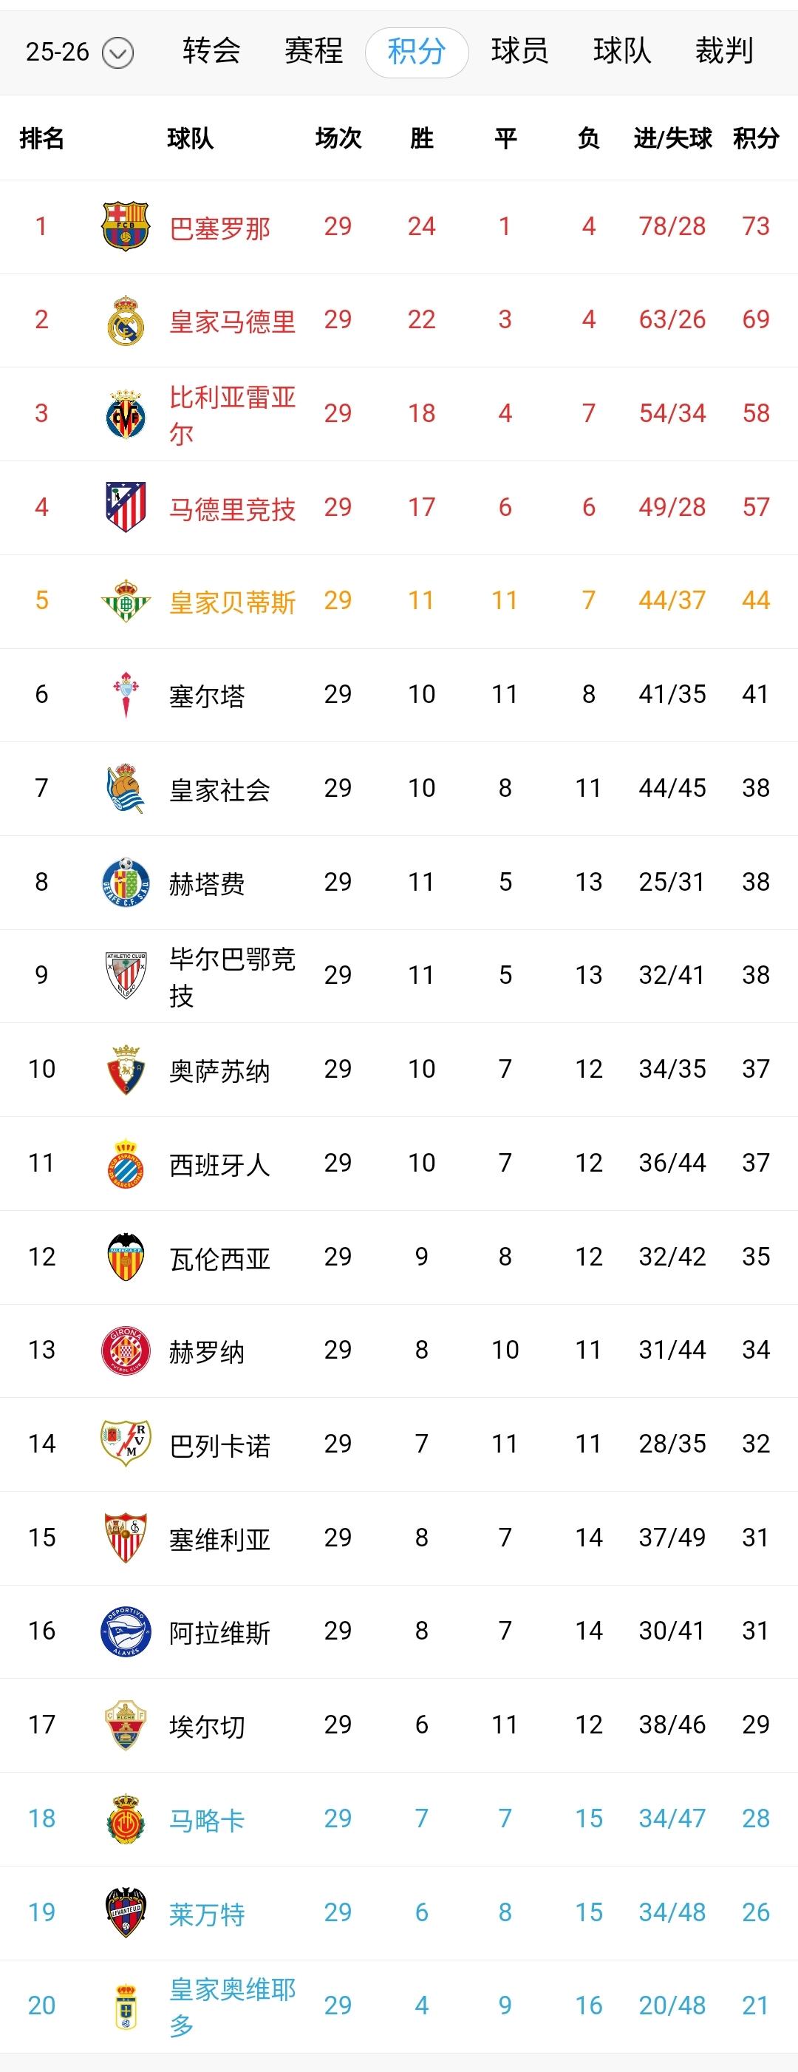Switch to the 赛程 tab
Image resolution: width=798 pixels, height=2072 pixels.
point(313,52)
